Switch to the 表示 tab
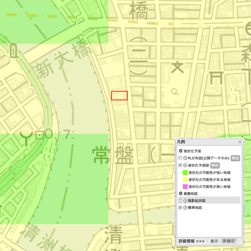The height and width of the screenshot is (251, 251). click(214, 241)
